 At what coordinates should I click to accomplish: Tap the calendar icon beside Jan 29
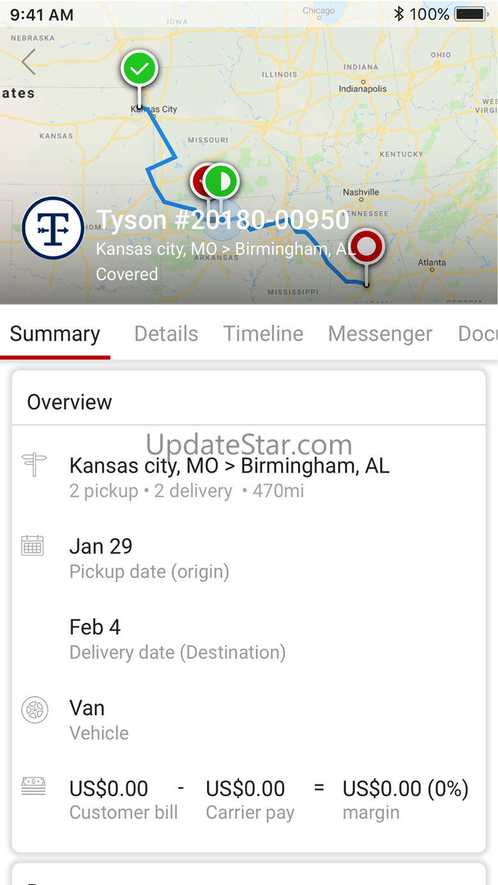pos(33,546)
